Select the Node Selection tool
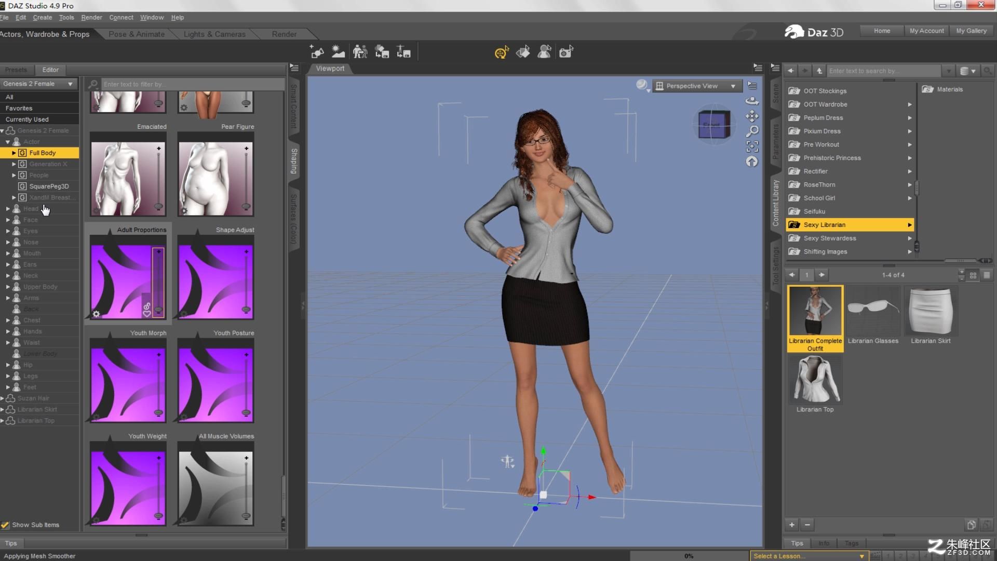The height and width of the screenshot is (561, 997). [x=544, y=52]
